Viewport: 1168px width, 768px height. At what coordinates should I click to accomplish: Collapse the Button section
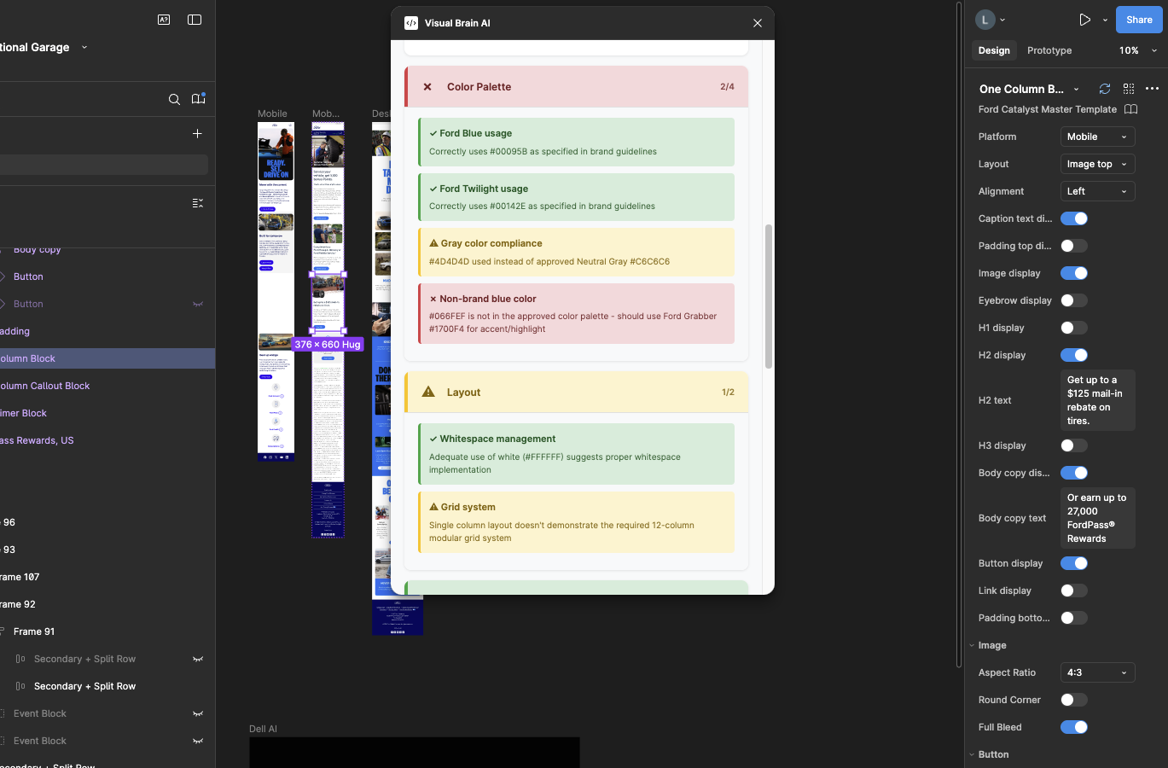[x=972, y=754]
